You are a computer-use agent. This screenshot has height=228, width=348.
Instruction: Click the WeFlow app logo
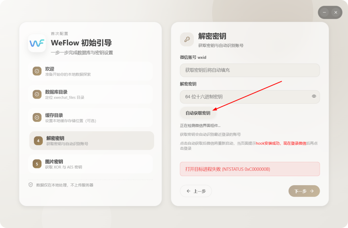(x=37, y=43)
